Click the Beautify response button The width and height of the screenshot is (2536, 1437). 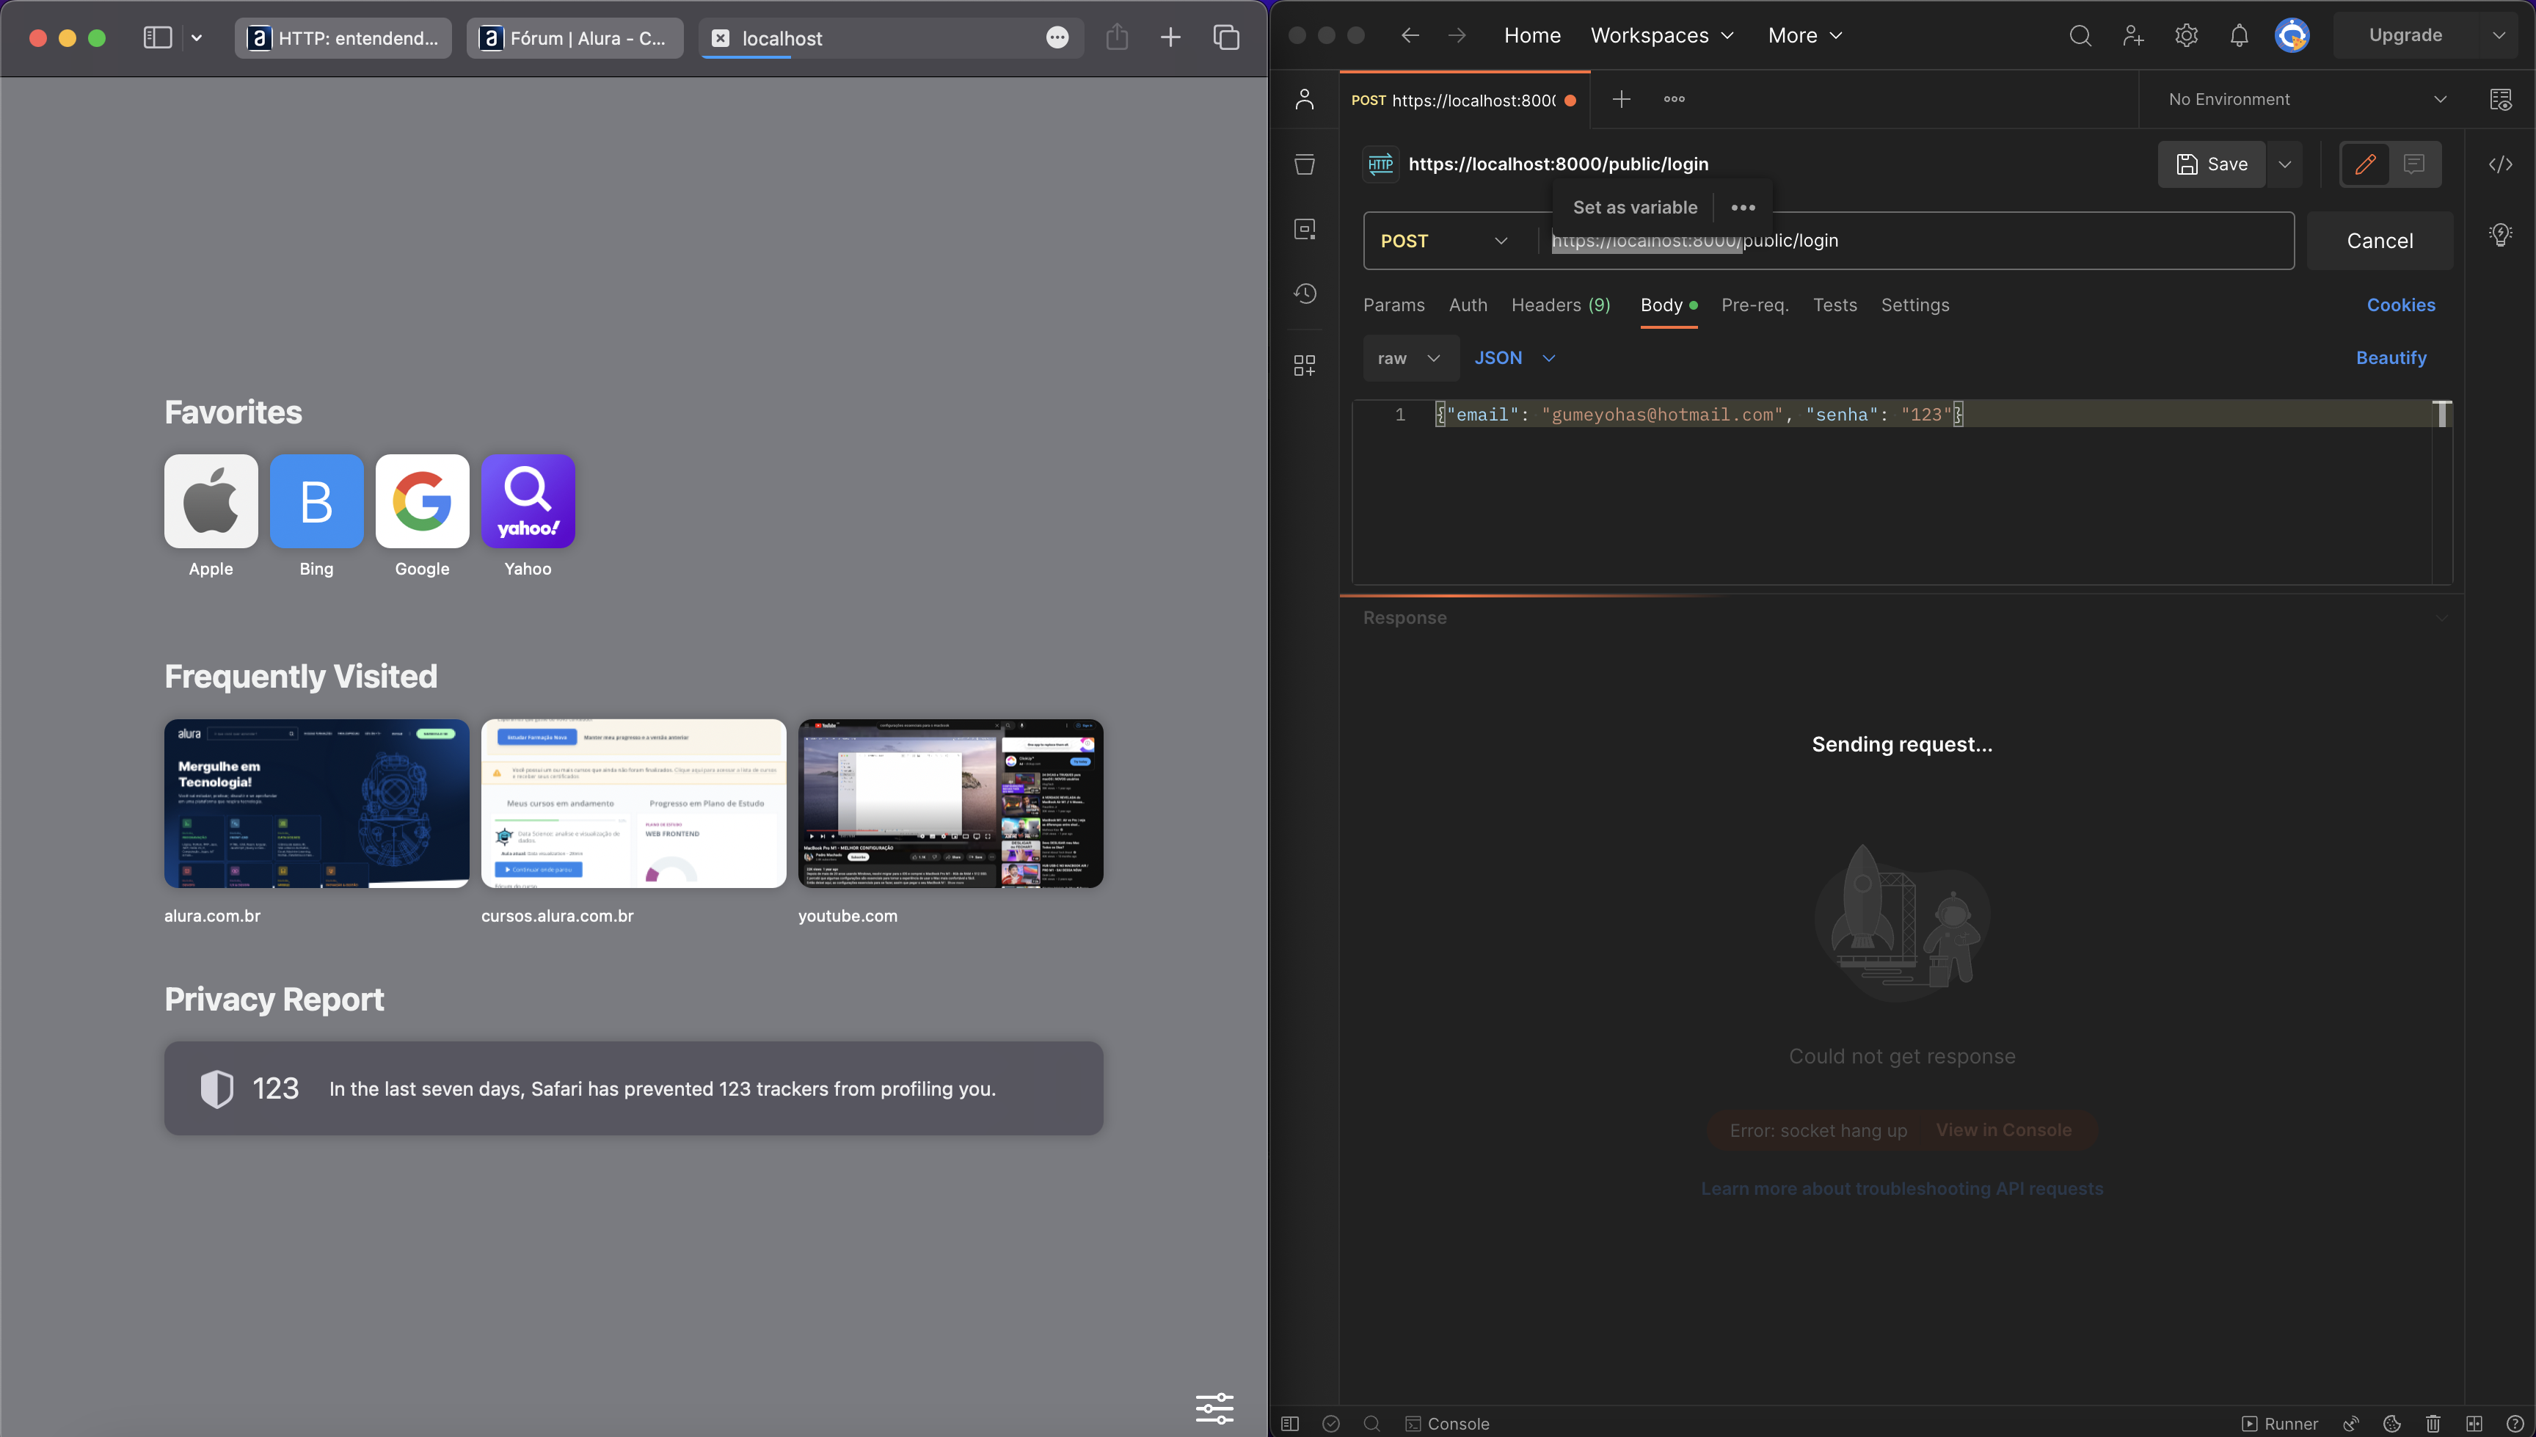coord(2391,357)
